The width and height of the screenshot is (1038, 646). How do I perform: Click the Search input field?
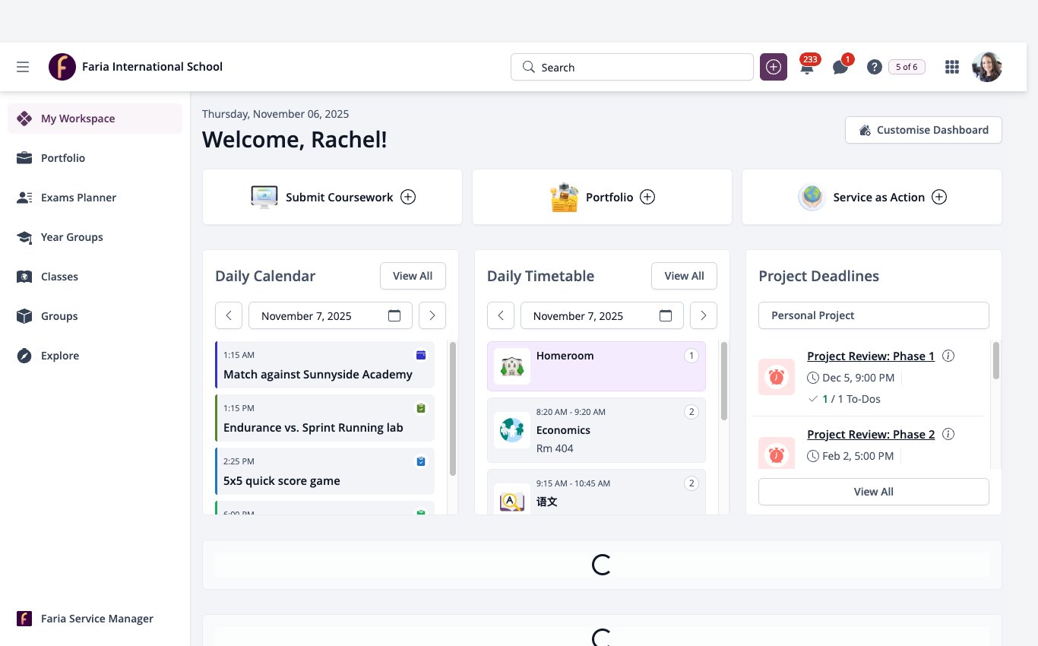click(x=632, y=67)
